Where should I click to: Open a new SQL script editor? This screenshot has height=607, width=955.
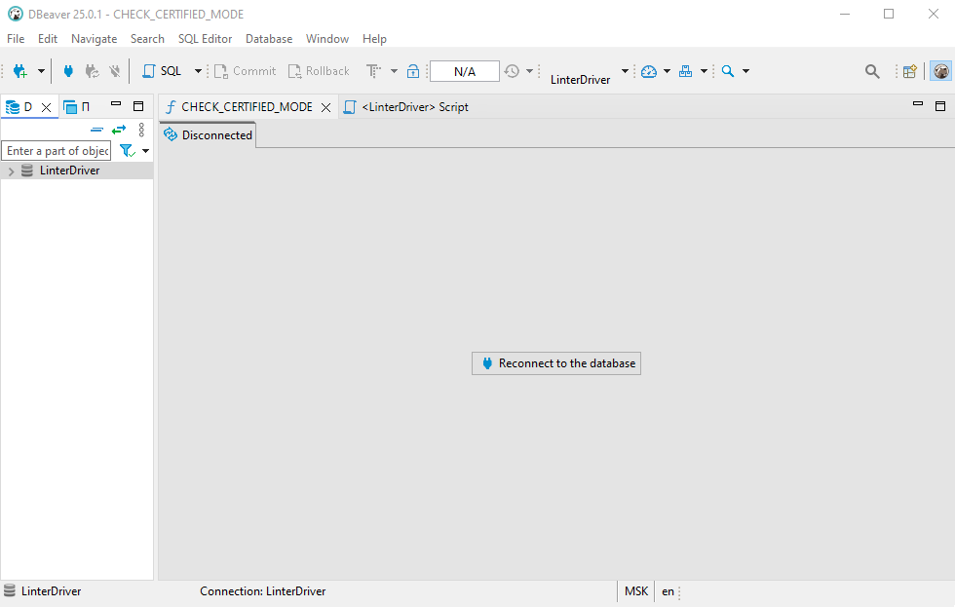(163, 71)
